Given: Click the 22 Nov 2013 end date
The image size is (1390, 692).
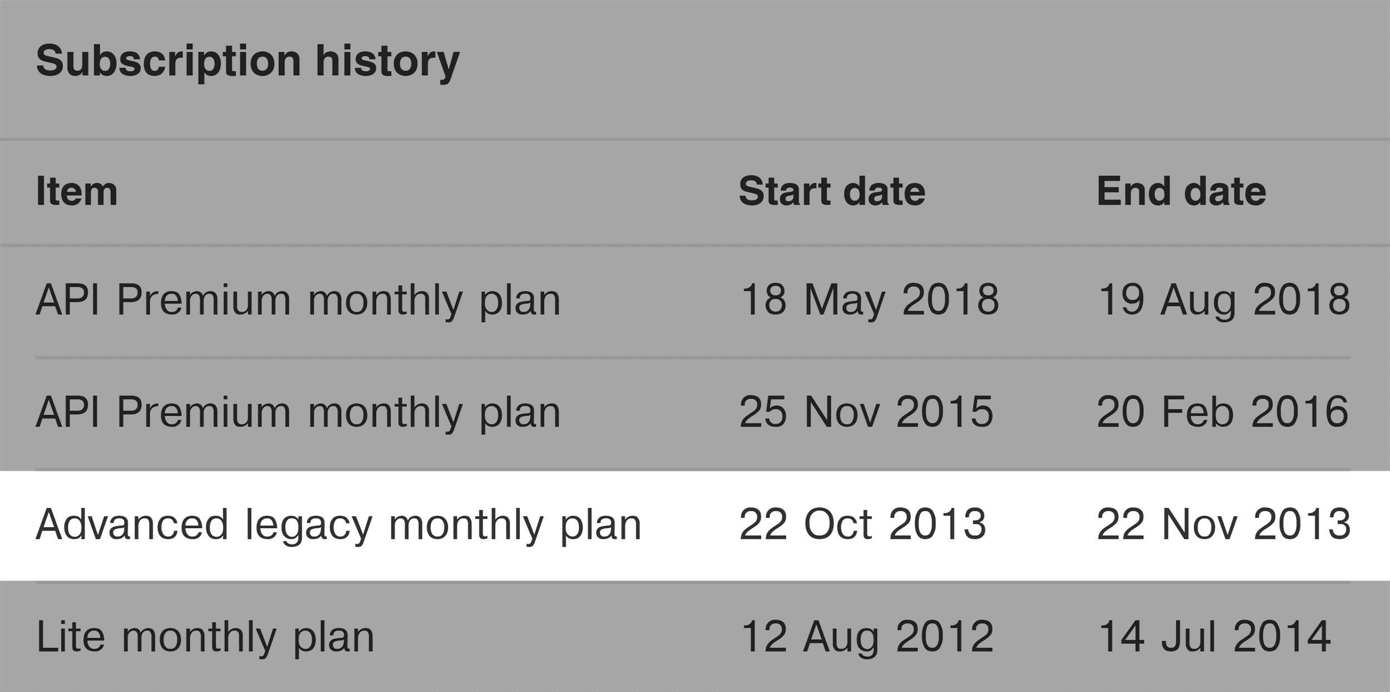Looking at the screenshot, I should pos(1224,525).
